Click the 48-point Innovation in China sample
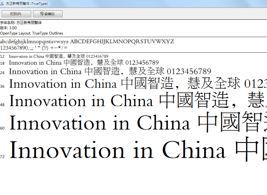Screen dimensions: 267x195 click(x=138, y=100)
